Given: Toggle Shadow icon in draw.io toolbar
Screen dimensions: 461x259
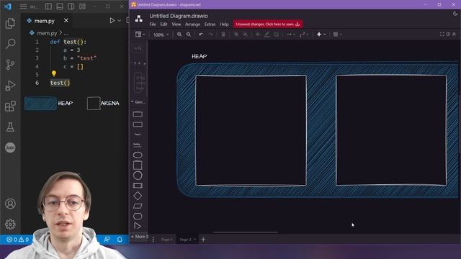Looking at the screenshot, I should [x=276, y=35].
